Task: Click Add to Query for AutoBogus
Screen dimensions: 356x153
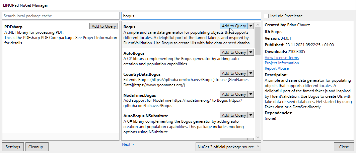Action: (x=233, y=52)
